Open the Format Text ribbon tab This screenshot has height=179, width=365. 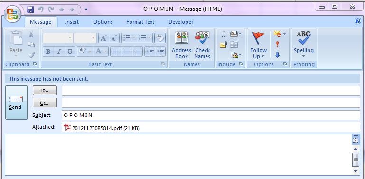pos(140,22)
